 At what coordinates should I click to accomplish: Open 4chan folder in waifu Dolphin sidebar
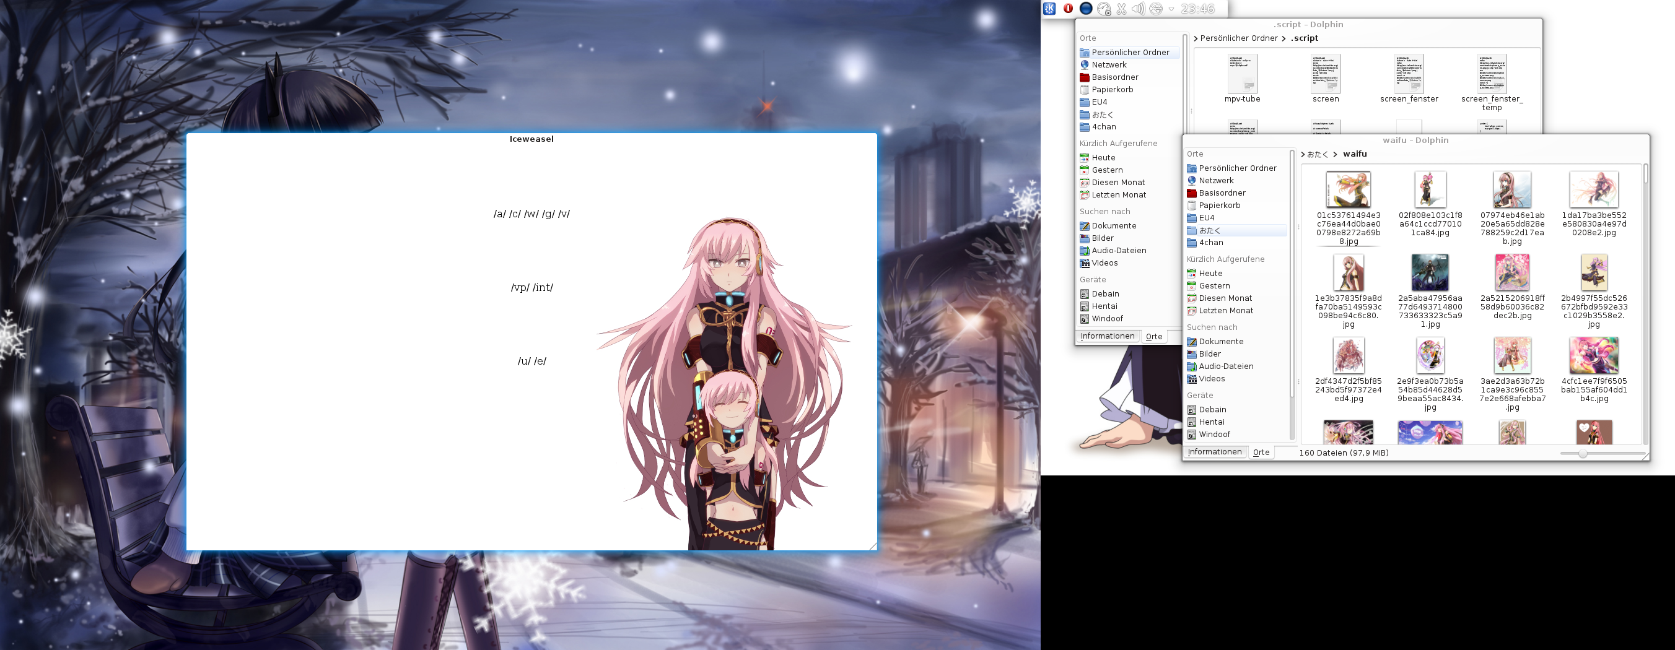(x=1236, y=243)
